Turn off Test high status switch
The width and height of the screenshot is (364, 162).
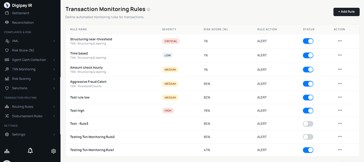(308, 111)
